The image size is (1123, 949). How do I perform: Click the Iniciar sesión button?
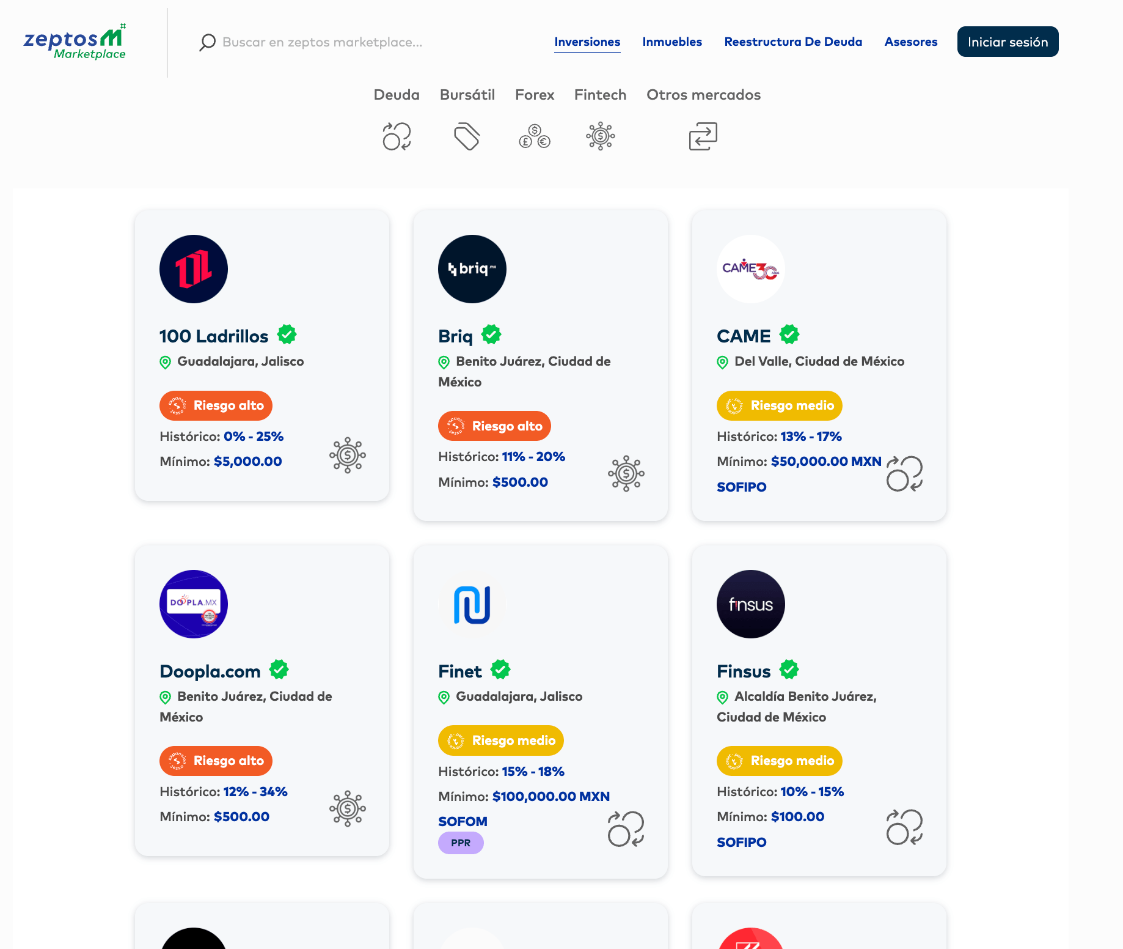click(1008, 42)
